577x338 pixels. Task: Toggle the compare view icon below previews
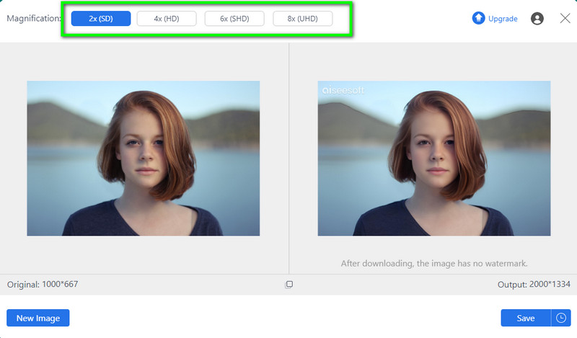tap(288, 285)
